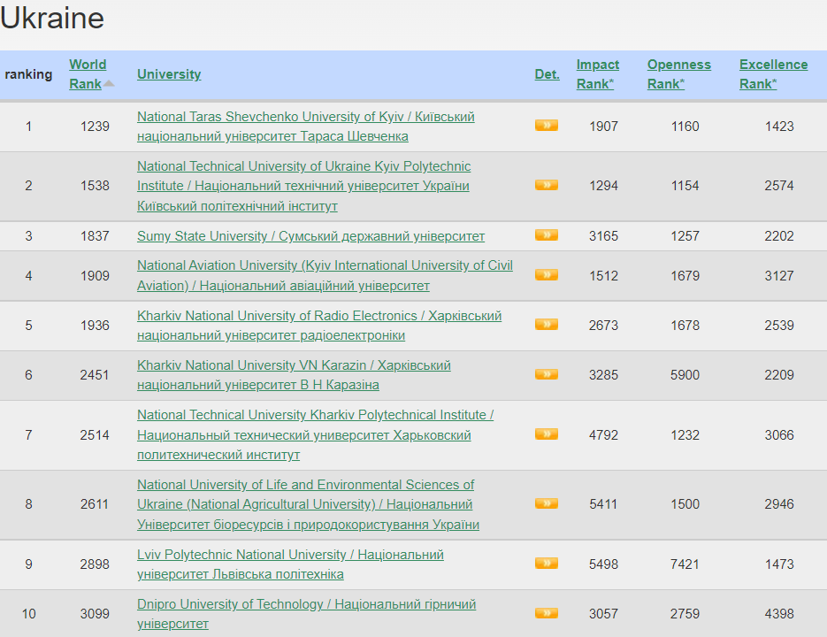Sort by Openness Rank column header
827x637 pixels.
pos(678,74)
